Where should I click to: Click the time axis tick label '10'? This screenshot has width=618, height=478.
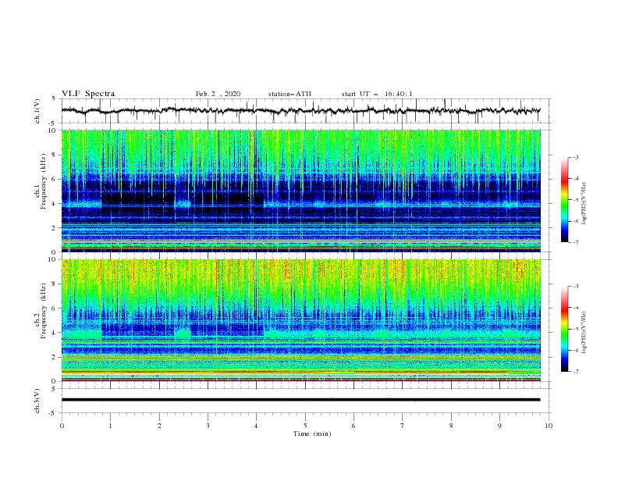coord(549,426)
